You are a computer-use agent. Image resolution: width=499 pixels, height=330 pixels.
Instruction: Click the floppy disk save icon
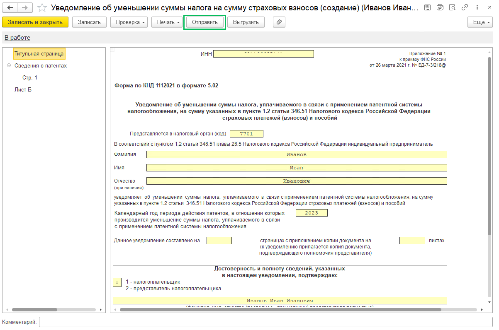pyautogui.click(x=428, y=8)
